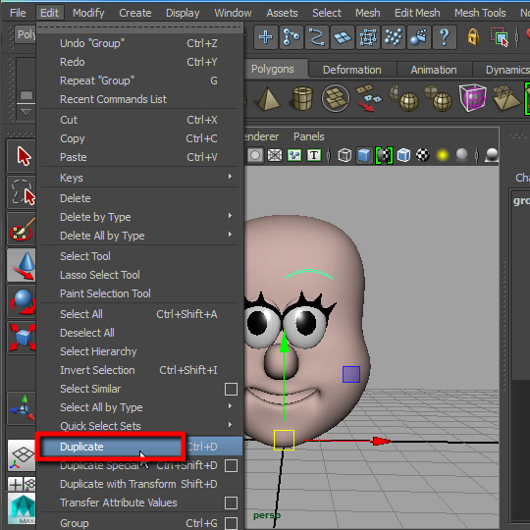Create a polygon plane from shelf

tap(335, 98)
